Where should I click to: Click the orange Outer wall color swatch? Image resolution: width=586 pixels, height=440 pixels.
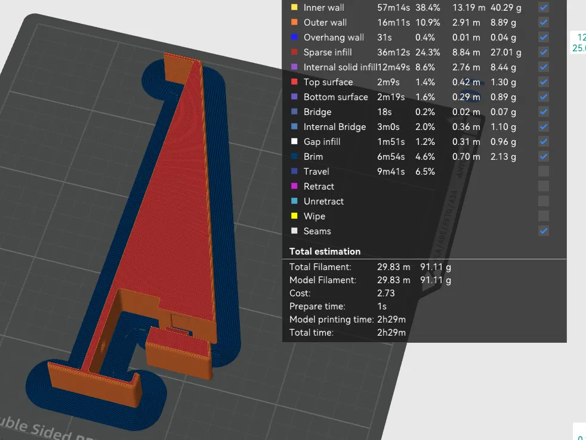[294, 22]
